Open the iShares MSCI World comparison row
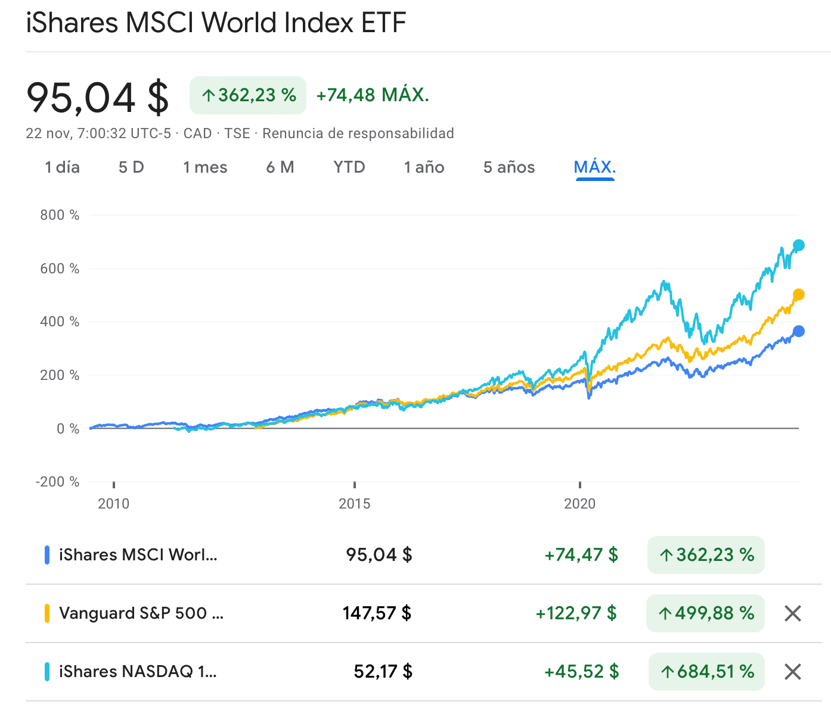This screenshot has width=831, height=711. pos(138,555)
